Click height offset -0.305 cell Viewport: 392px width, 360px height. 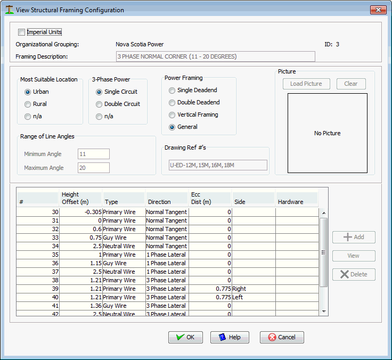click(81, 212)
